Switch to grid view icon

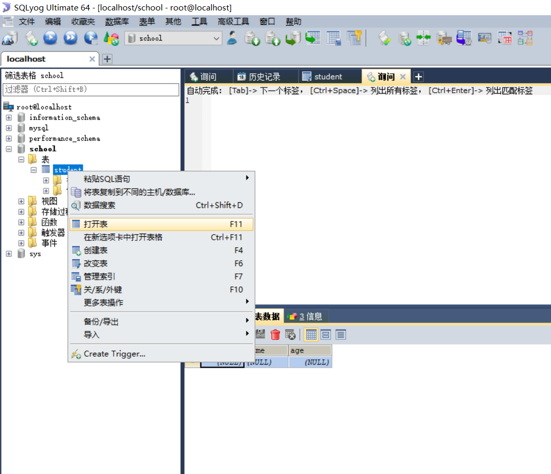311,335
